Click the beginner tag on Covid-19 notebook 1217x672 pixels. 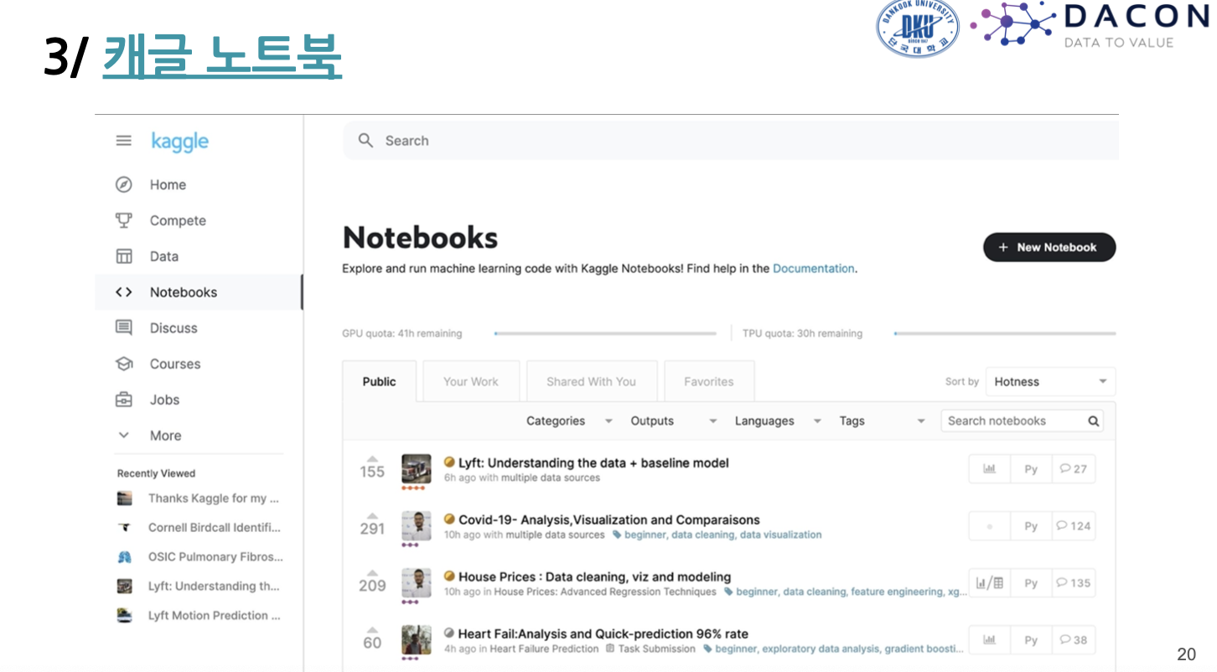coord(645,535)
